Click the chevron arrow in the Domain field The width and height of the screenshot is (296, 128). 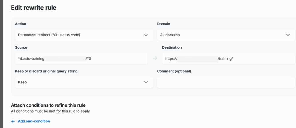(288, 35)
